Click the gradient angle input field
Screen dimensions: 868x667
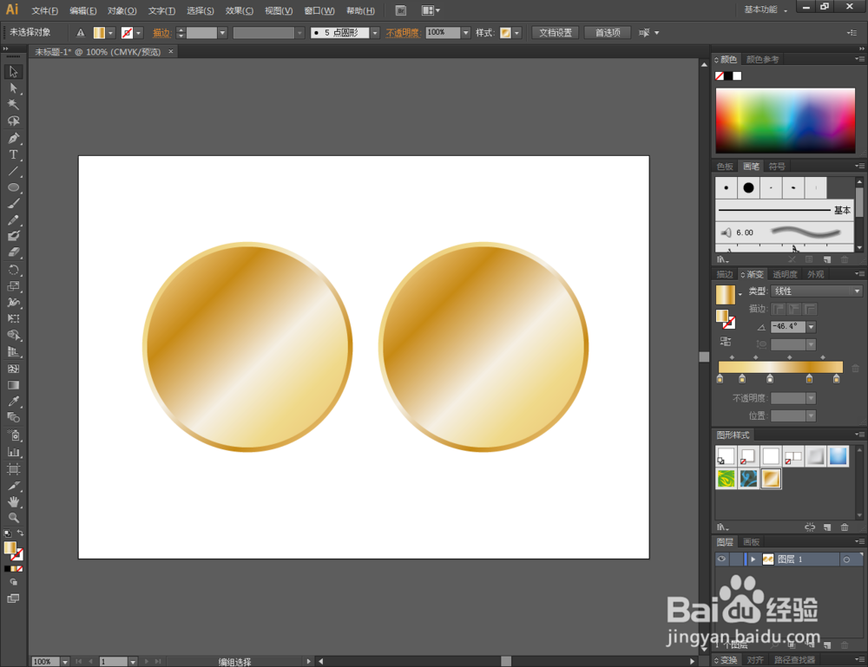788,327
